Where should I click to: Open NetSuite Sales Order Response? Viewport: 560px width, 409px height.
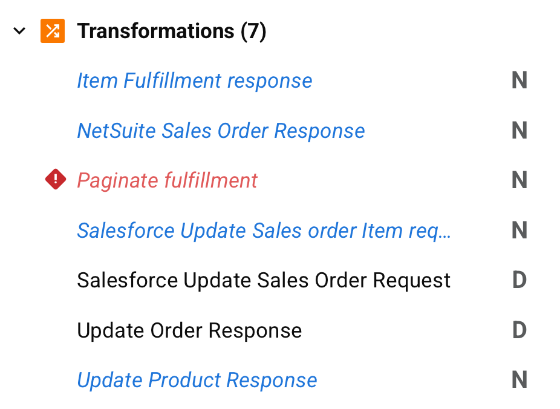[x=221, y=131]
